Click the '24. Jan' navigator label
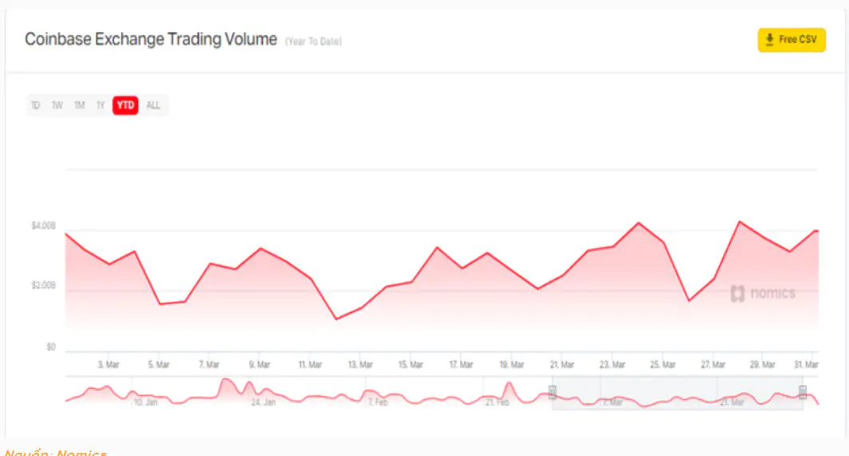Screen dimensions: 849x456 (263, 402)
